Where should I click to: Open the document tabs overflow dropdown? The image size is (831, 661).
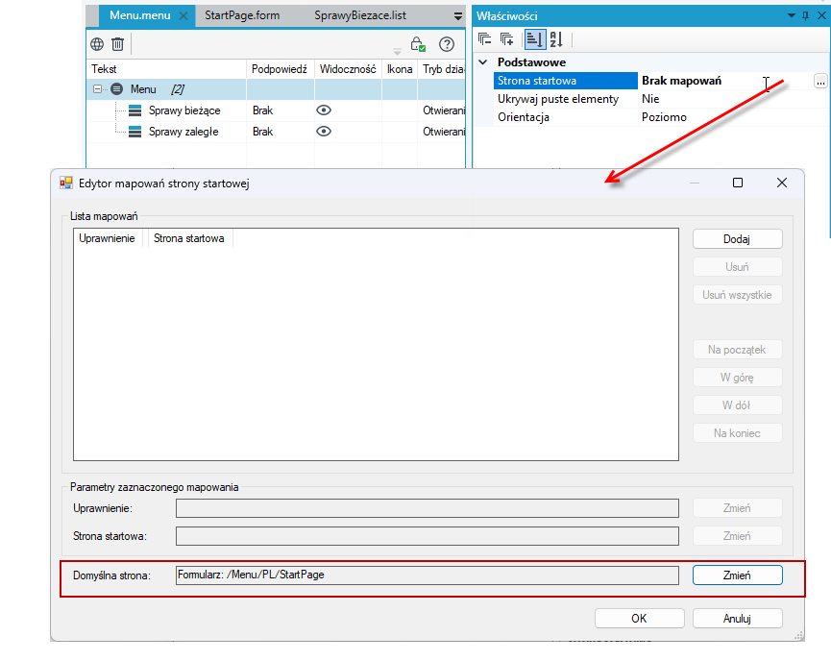pyautogui.click(x=458, y=16)
